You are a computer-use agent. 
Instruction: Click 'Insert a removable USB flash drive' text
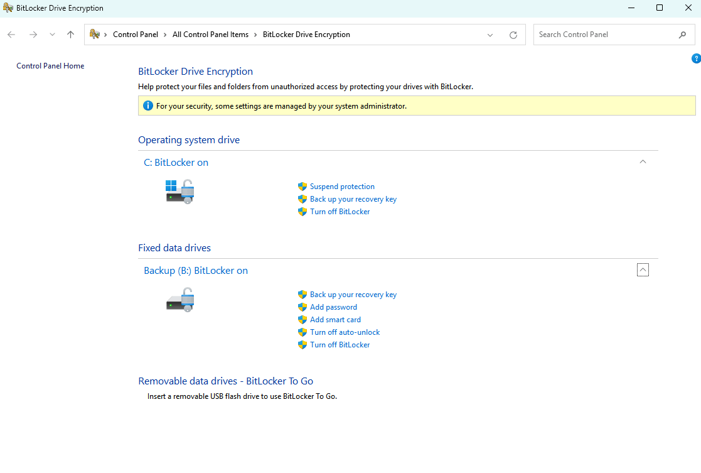point(242,396)
